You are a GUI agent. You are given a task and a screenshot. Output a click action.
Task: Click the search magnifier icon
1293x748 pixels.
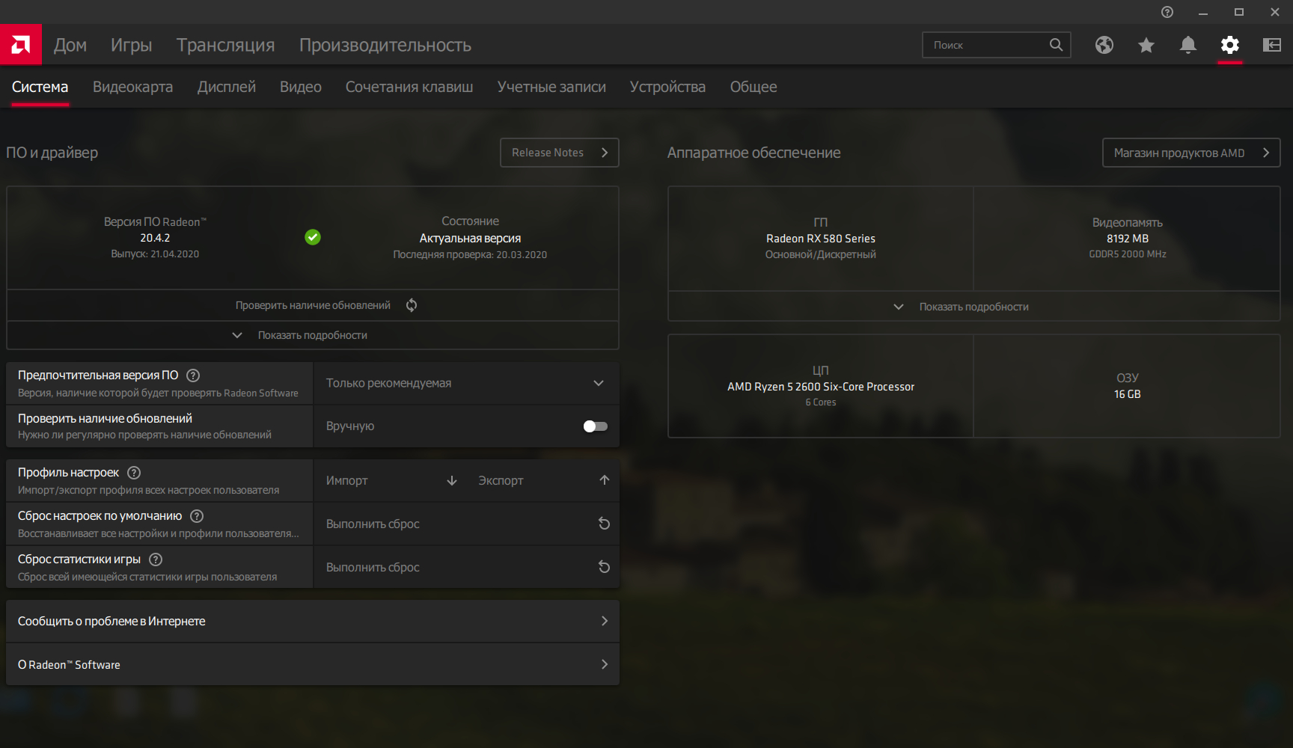1056,45
